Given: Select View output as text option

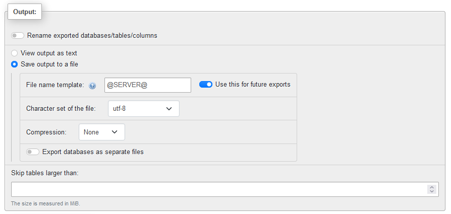Looking at the screenshot, I should (14, 53).
